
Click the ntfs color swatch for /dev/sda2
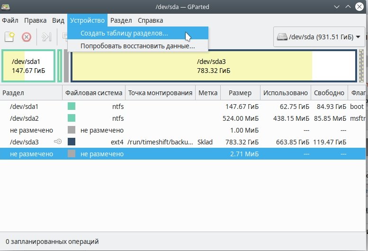point(72,118)
